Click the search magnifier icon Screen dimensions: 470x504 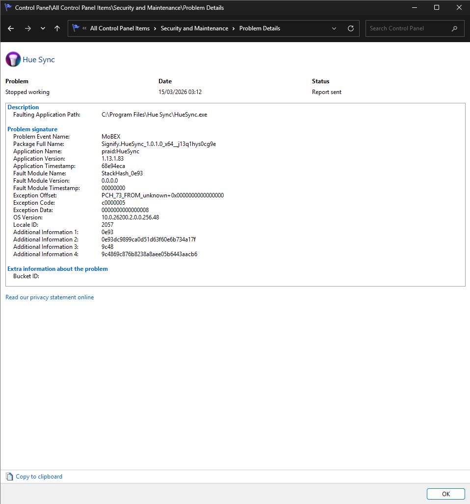point(454,28)
